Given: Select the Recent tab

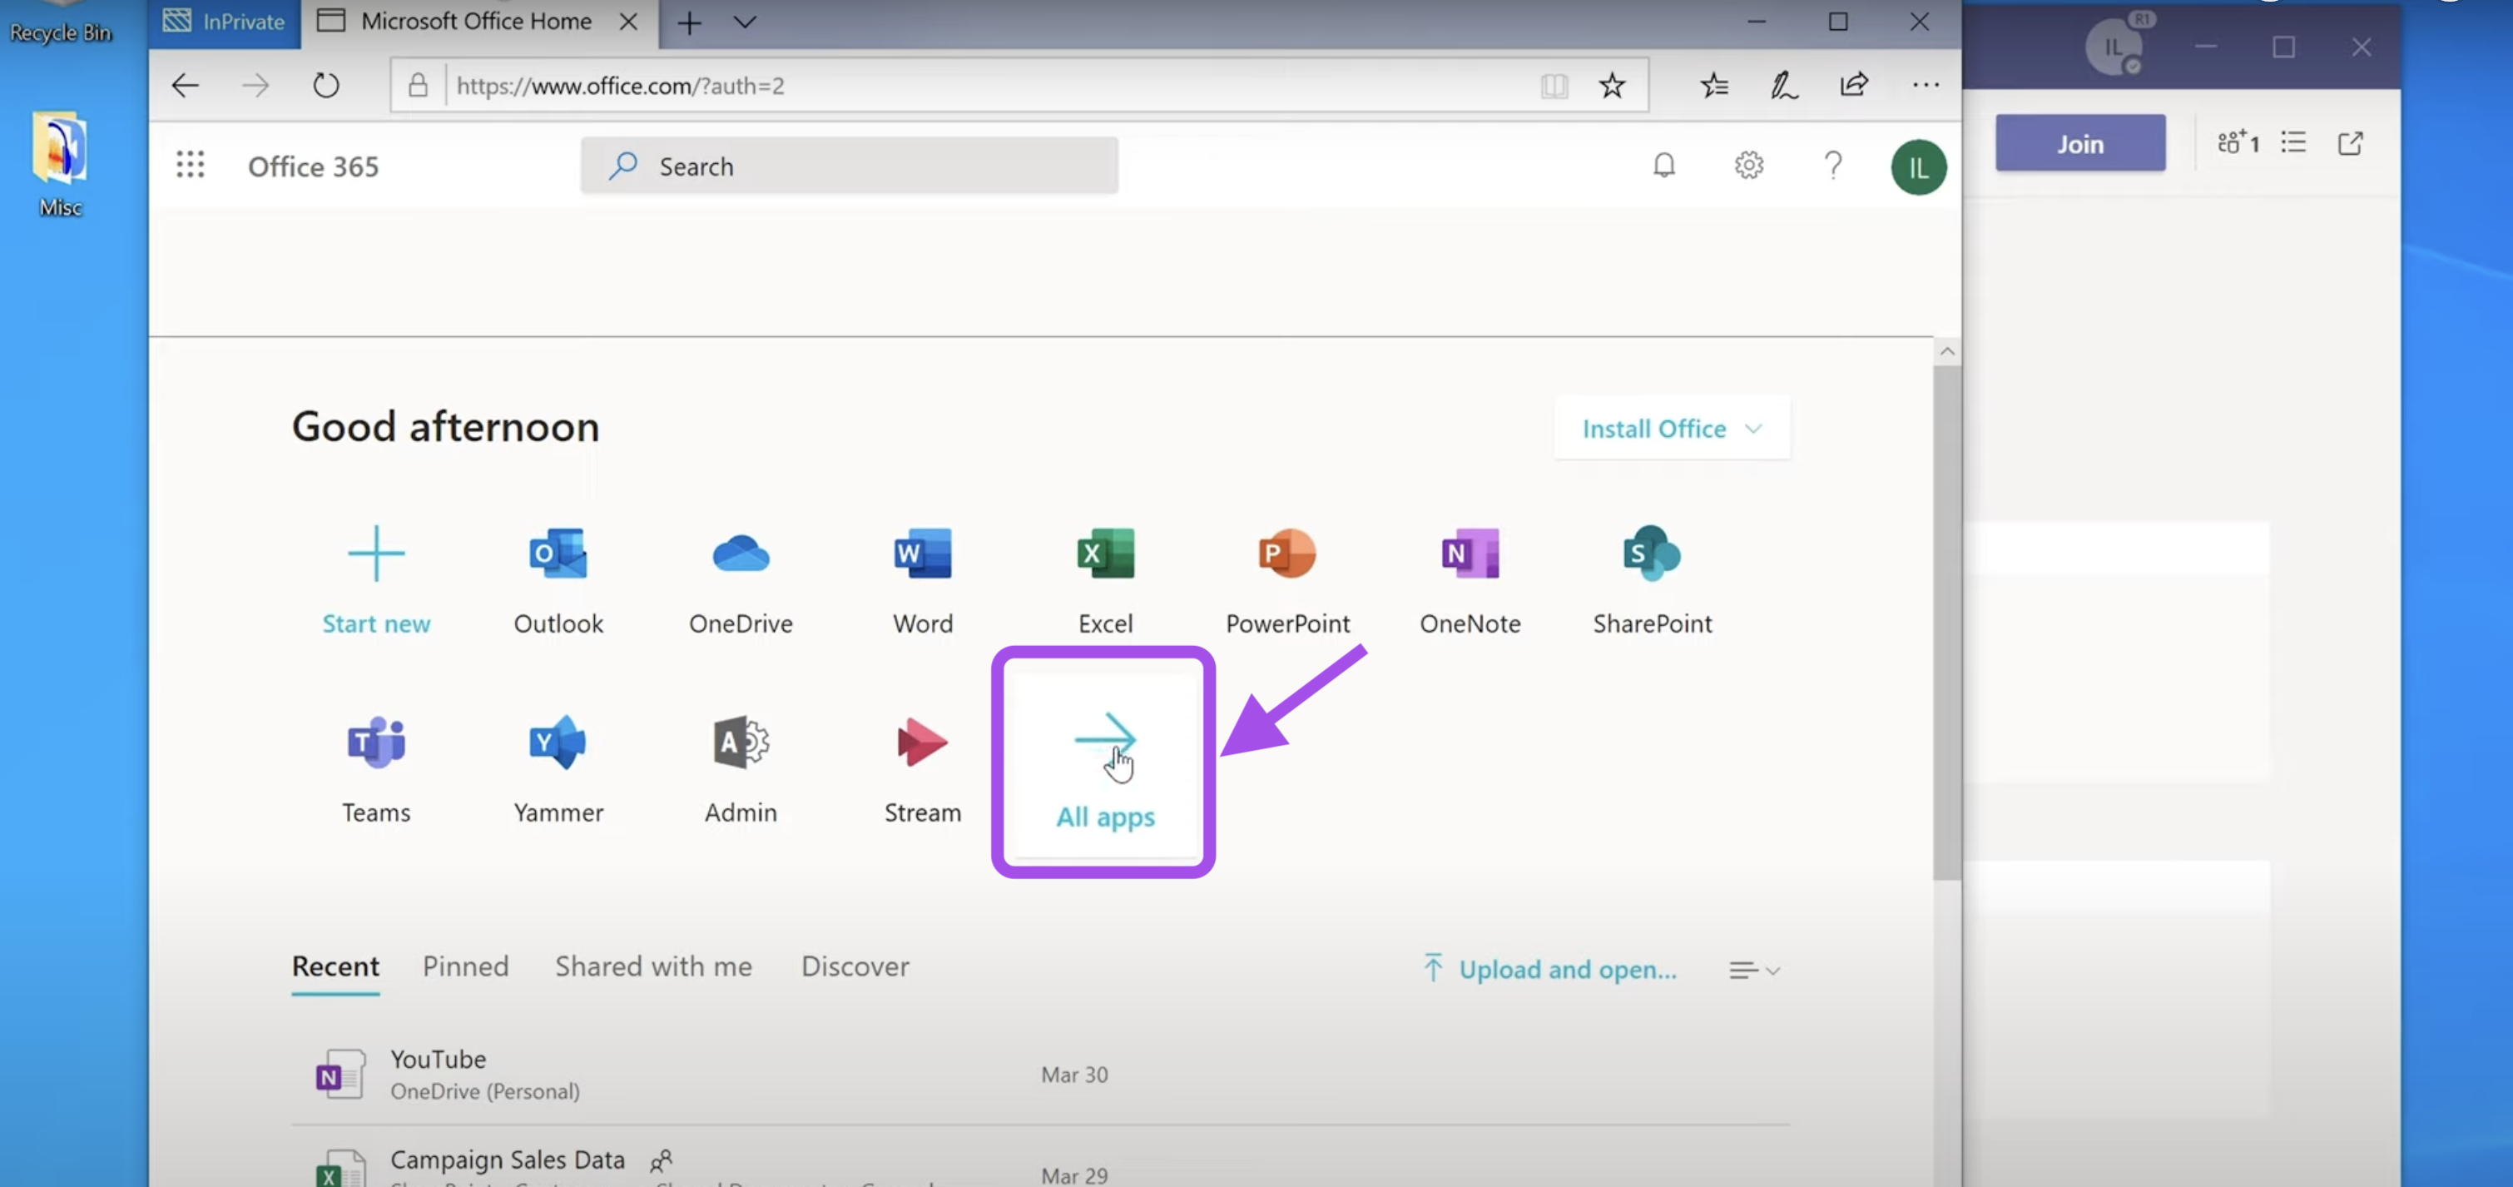Looking at the screenshot, I should point(336,966).
